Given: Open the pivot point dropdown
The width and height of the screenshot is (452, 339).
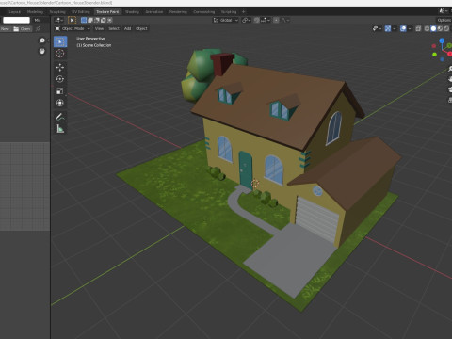Looking at the screenshot, I should point(246,20).
